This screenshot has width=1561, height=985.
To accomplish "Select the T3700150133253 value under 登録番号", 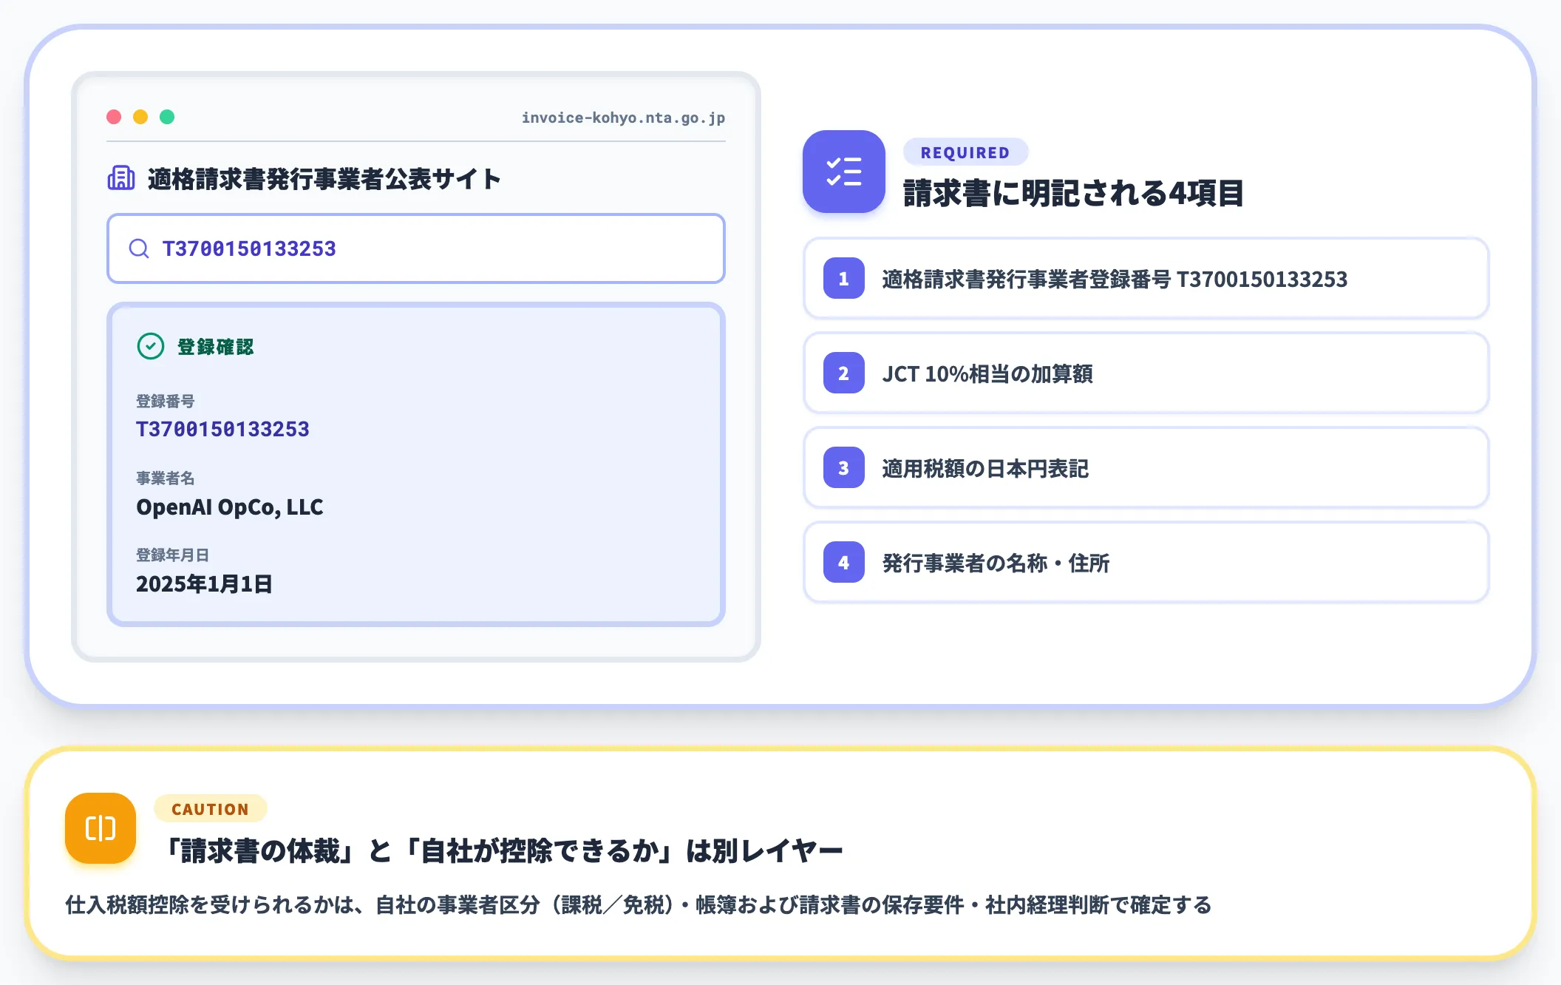I will [x=222, y=429].
